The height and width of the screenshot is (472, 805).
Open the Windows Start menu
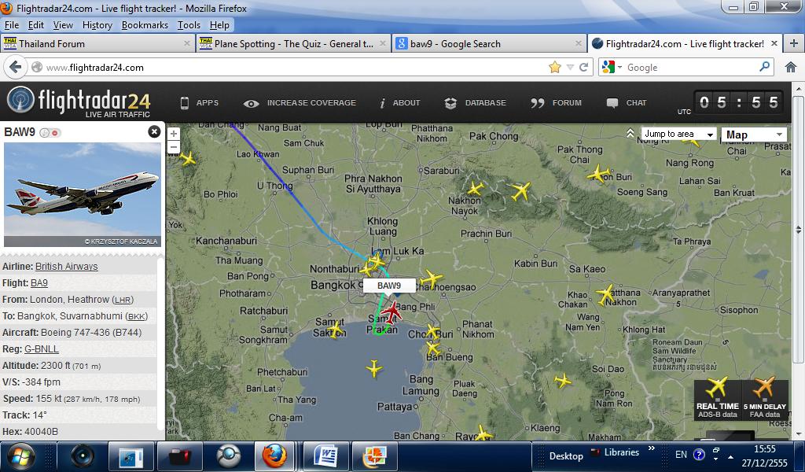point(20,456)
